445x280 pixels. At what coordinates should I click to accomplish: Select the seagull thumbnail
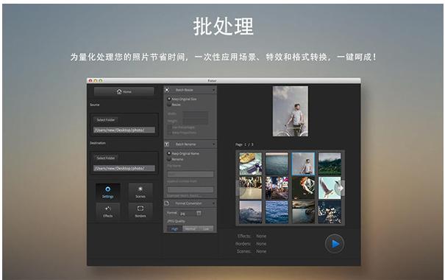pos(330,188)
